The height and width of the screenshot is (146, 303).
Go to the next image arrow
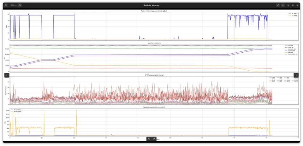tap(296, 75)
